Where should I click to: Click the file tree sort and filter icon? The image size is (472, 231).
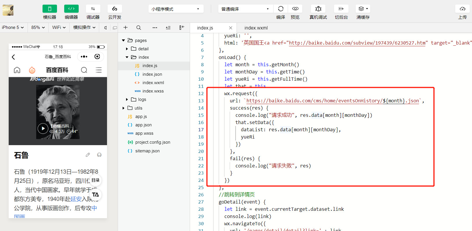point(168,27)
